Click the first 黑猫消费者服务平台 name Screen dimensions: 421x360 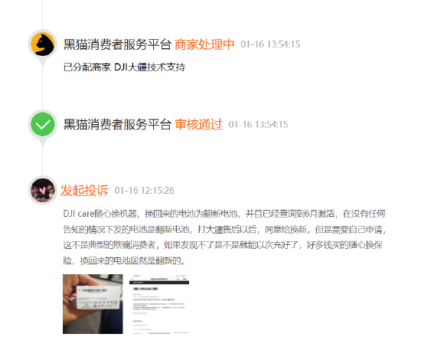[x=117, y=44]
